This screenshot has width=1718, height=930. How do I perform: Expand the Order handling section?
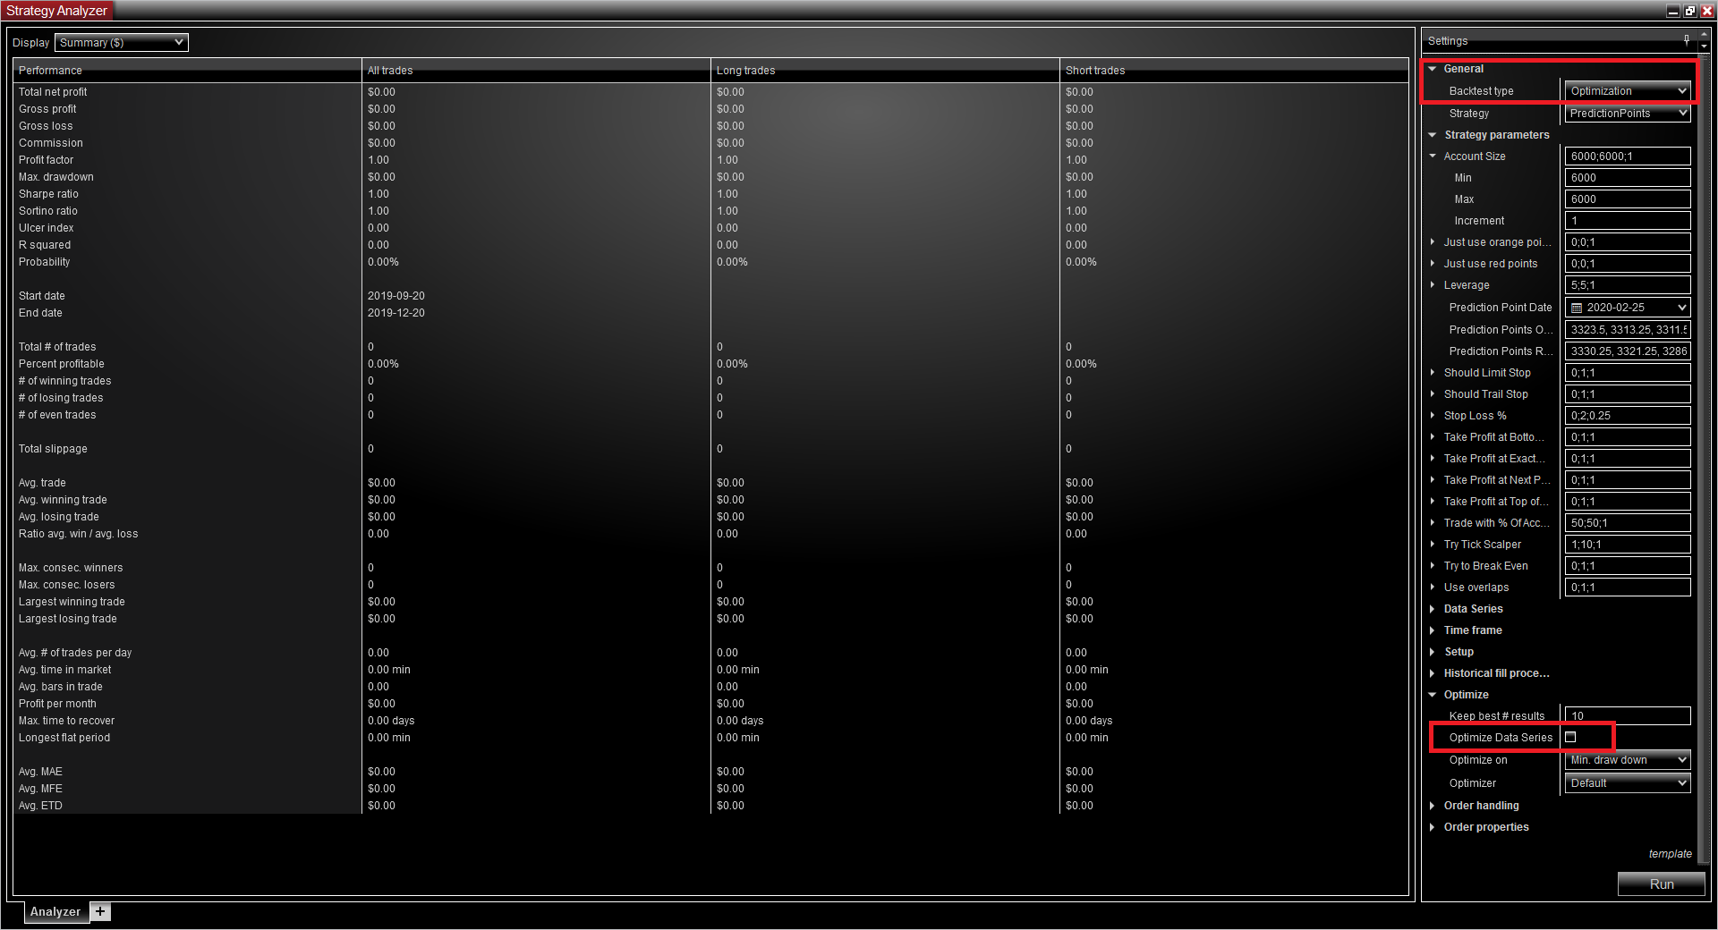1433,806
